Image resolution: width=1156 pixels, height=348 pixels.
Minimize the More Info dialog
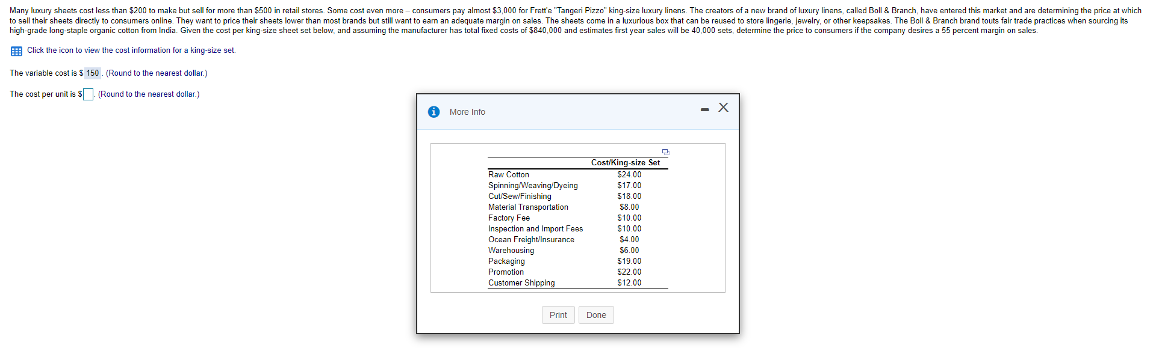click(704, 109)
